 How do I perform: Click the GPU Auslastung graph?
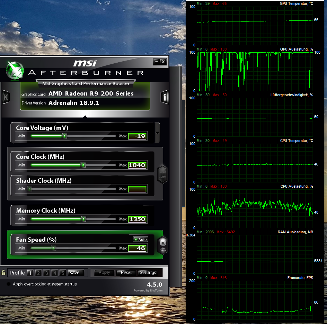point(255,71)
